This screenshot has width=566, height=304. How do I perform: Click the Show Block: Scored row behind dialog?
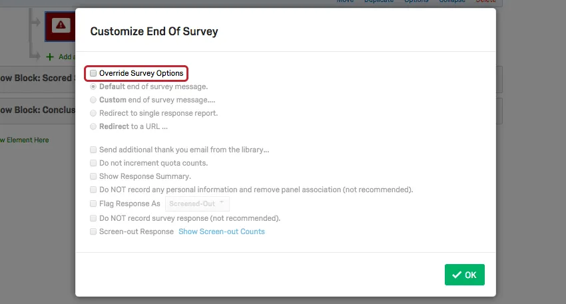(x=37, y=78)
